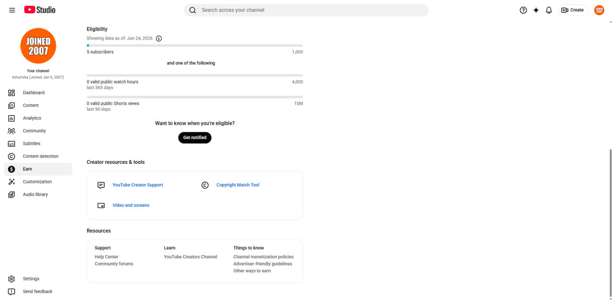This screenshot has height=300, width=612.
Task: Open the Copyright Match Tool link
Action: pyautogui.click(x=238, y=185)
